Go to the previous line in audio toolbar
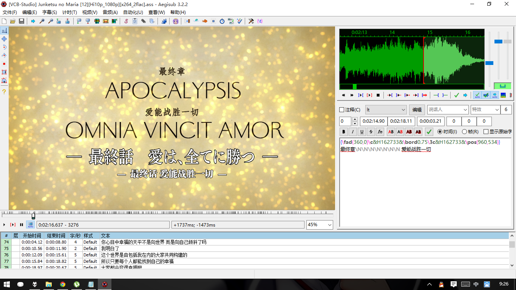Screen dimensions: 516x290 click(x=343, y=95)
